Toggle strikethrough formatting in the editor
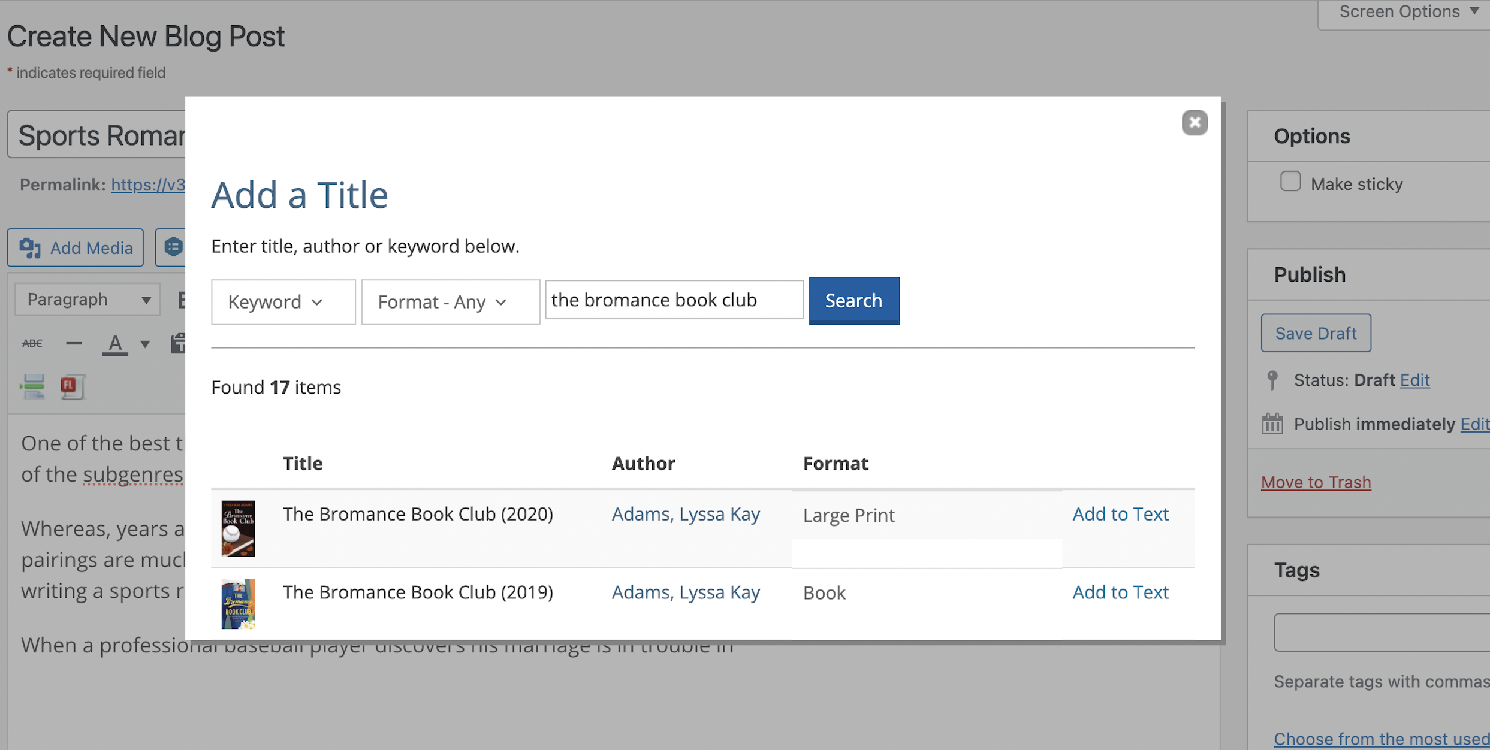Image resolution: width=1490 pixels, height=750 pixels. click(x=32, y=343)
